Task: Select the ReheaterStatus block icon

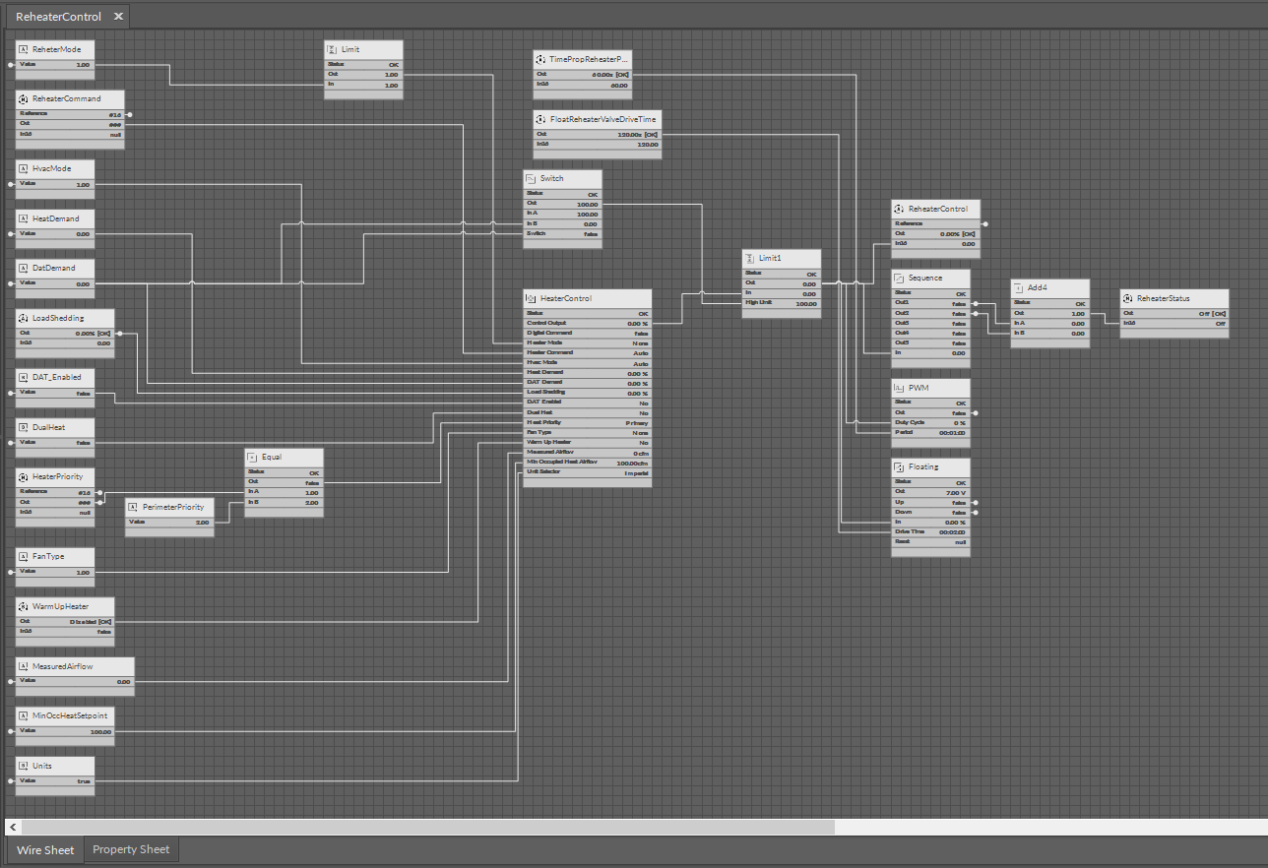Action: (x=1128, y=298)
